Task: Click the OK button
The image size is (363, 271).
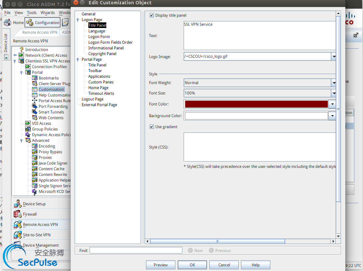Action: click(x=192, y=265)
